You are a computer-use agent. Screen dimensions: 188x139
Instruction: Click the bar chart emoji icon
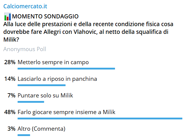(7, 16)
